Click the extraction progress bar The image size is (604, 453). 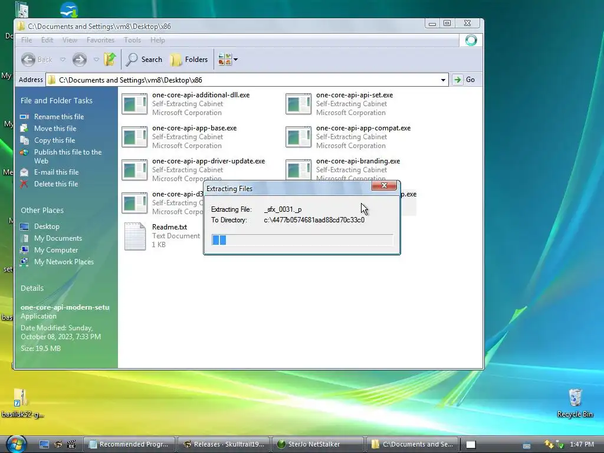303,239
